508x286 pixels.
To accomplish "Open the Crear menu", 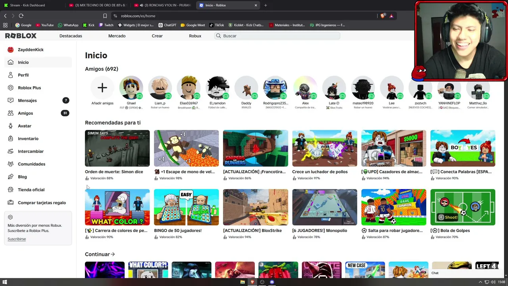I will coord(157,36).
